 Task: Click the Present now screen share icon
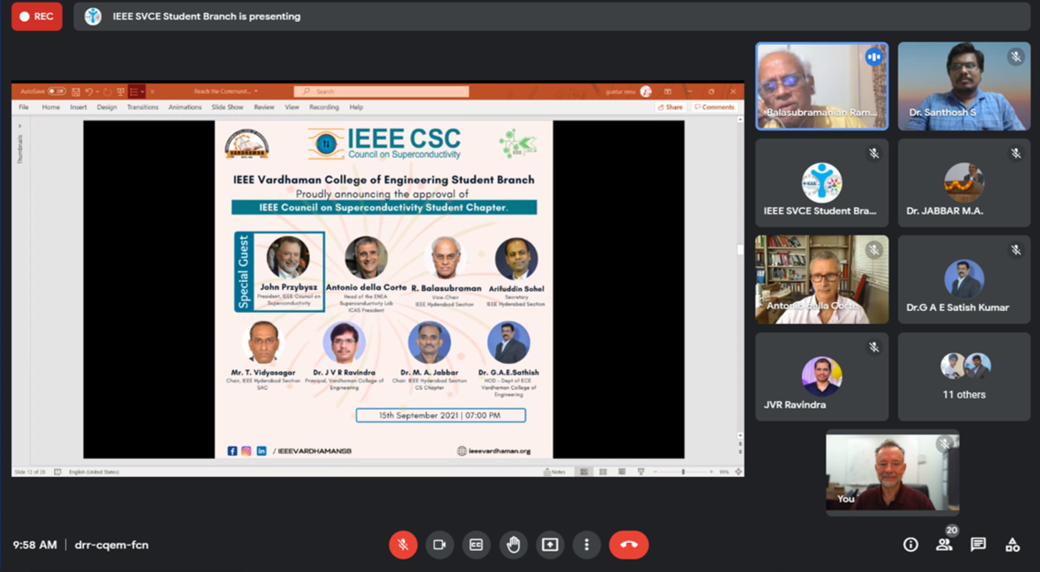[550, 545]
